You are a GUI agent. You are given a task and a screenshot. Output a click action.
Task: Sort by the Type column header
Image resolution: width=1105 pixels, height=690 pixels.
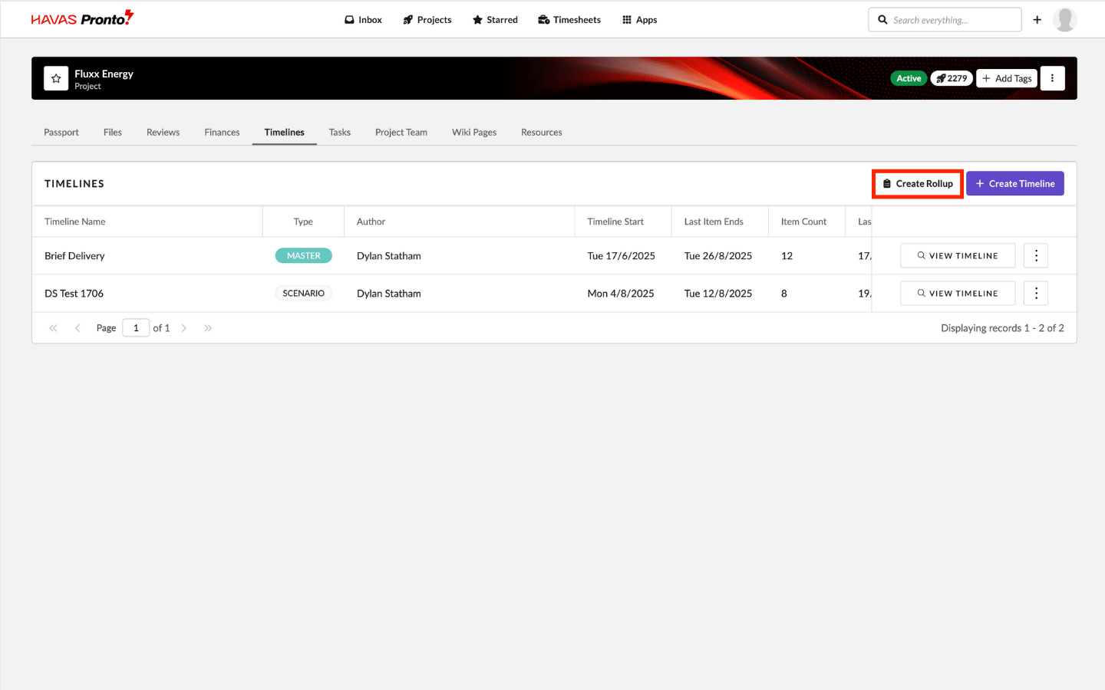pyautogui.click(x=303, y=222)
